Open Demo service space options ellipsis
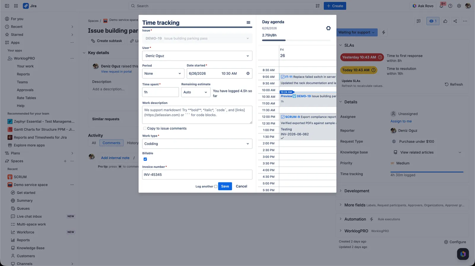Image resolution: width=475 pixels, height=266 pixels. pos(72,185)
